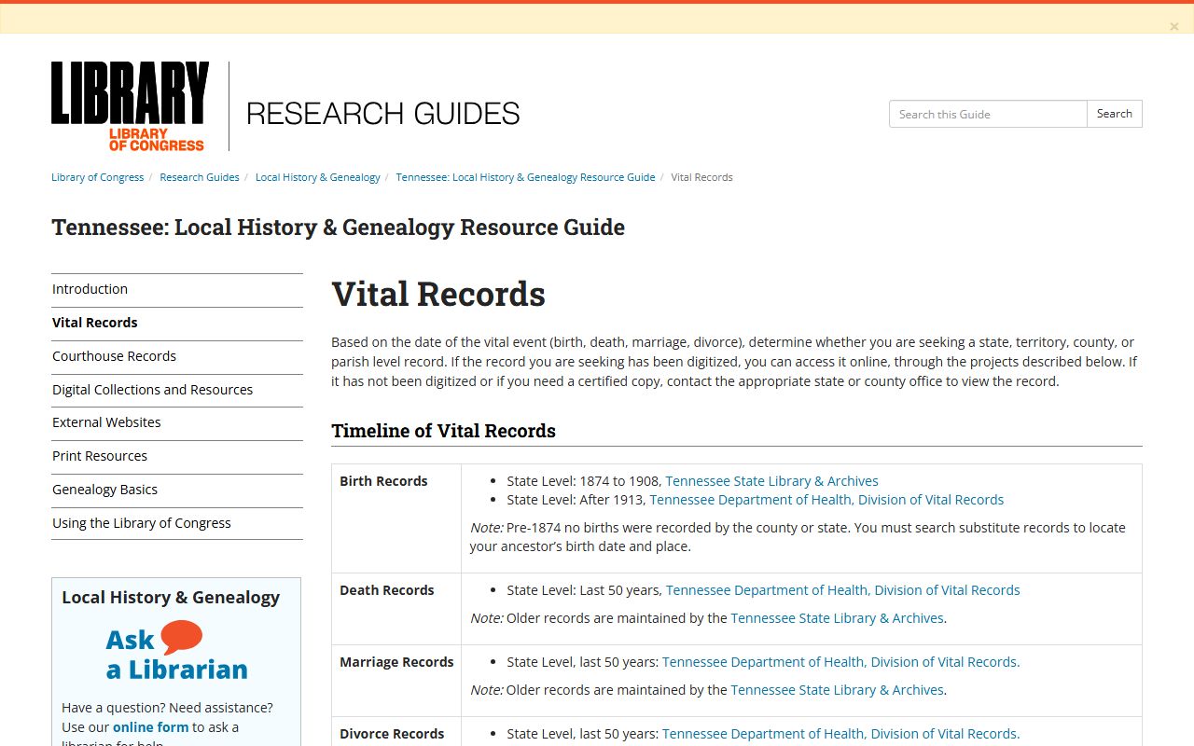Click the Vital Records breadcrumb text

(701, 177)
